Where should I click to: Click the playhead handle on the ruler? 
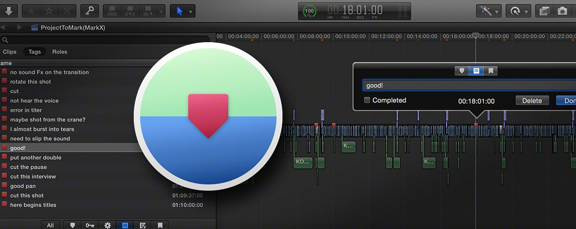476,35
